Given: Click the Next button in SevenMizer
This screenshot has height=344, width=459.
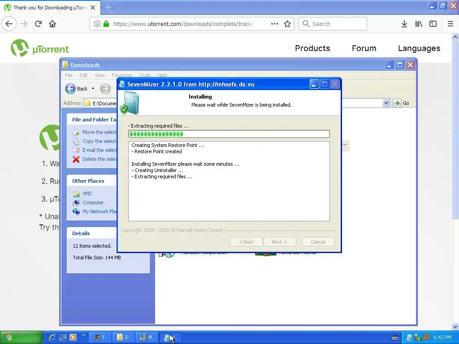Looking at the screenshot, I should coord(279,242).
